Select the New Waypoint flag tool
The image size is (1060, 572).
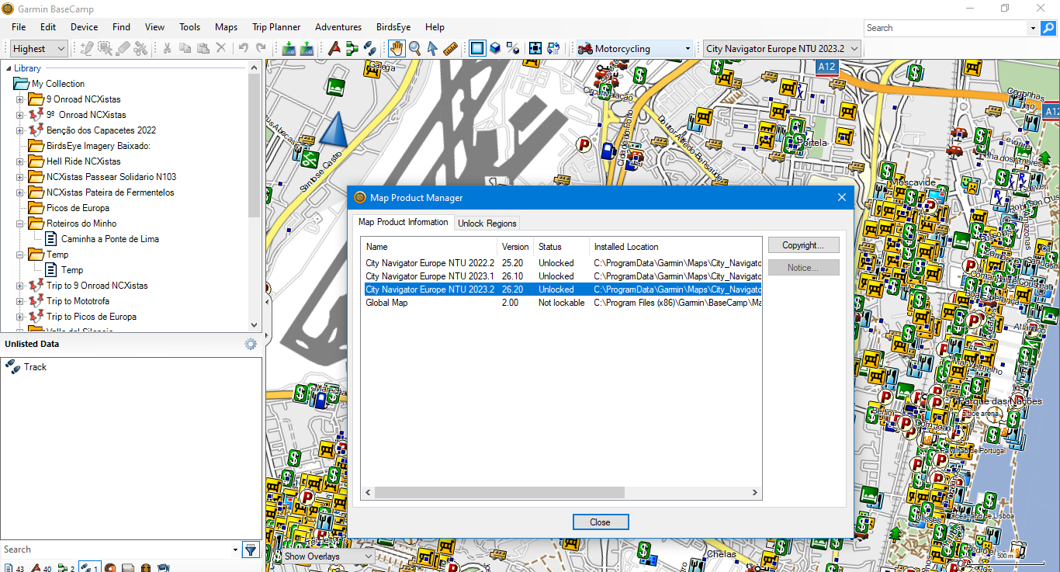click(334, 48)
